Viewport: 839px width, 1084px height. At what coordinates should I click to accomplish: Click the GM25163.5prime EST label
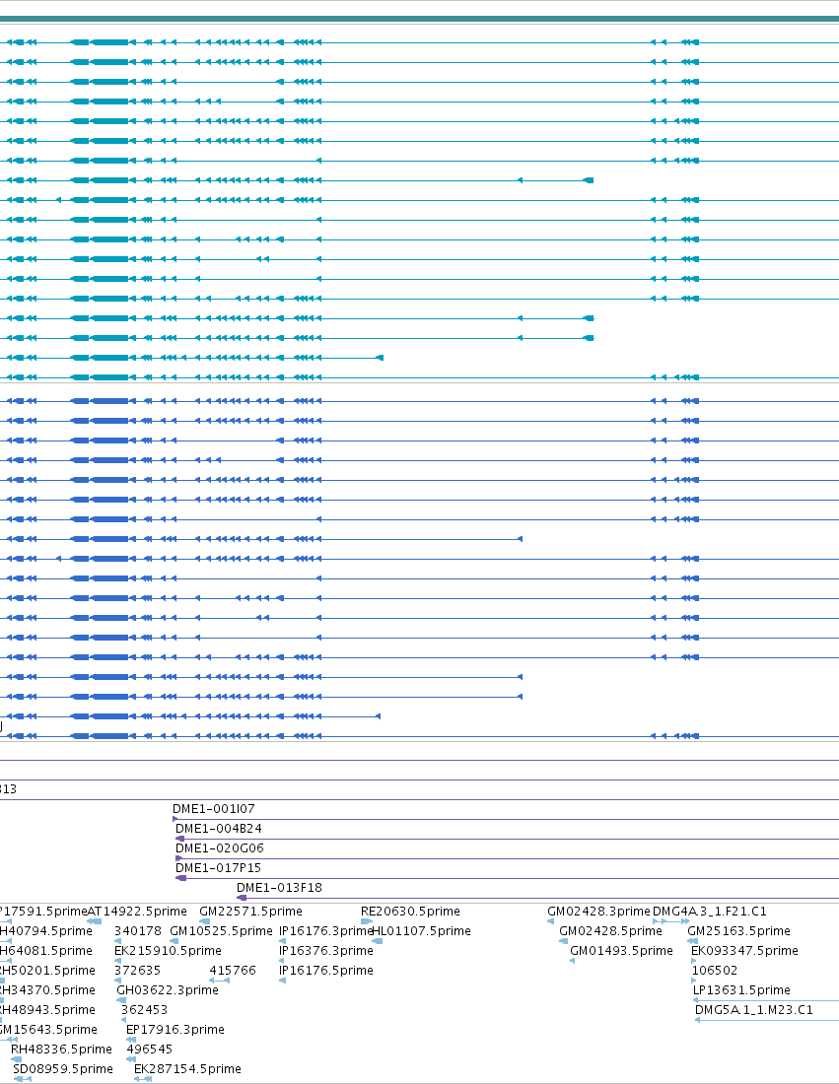pyautogui.click(x=738, y=931)
